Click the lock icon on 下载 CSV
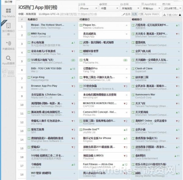This screenshot has height=180, width=183. point(180,15)
